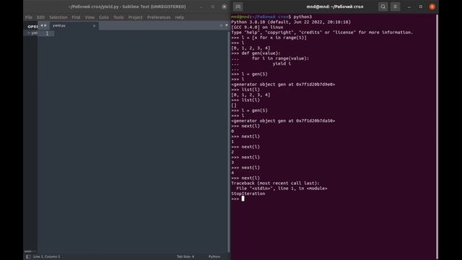The width and height of the screenshot is (462, 260).
Task: Open new terminal tab icon
Action: [238, 6]
